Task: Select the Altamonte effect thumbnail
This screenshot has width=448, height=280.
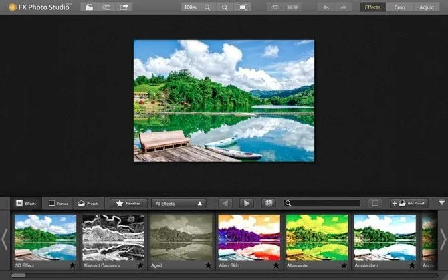Action: coord(317,237)
